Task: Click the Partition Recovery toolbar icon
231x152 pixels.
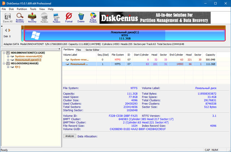Action: click(x=20, y=17)
